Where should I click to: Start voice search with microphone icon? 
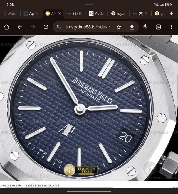(x=145, y=27)
